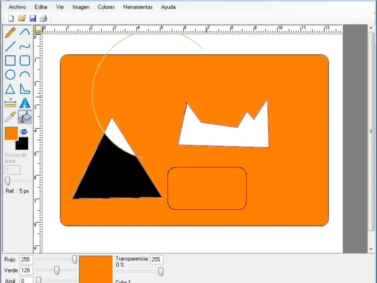Select the Text tool letter A
Image resolution: width=377 pixels, height=283 pixels.
click(x=25, y=103)
